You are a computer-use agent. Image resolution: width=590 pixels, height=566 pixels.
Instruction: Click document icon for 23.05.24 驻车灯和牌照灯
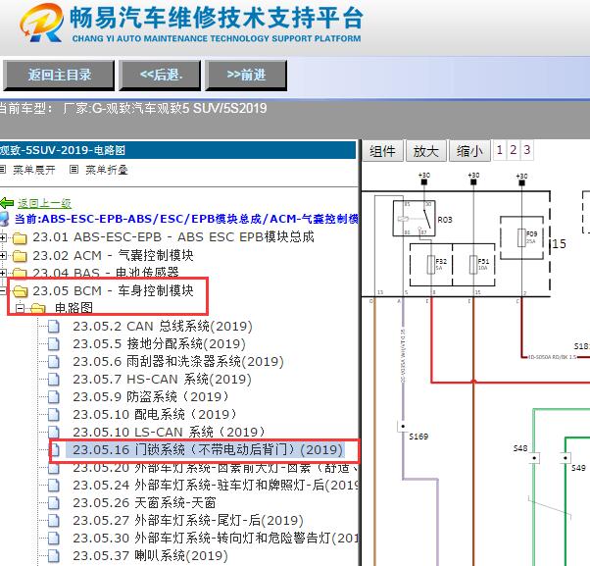pyautogui.click(x=54, y=485)
